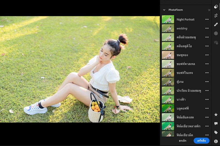Select the นักเรียน ผิวอมชมพู preset thumbnail
The height and width of the screenshot is (146, 220).
(168, 91)
